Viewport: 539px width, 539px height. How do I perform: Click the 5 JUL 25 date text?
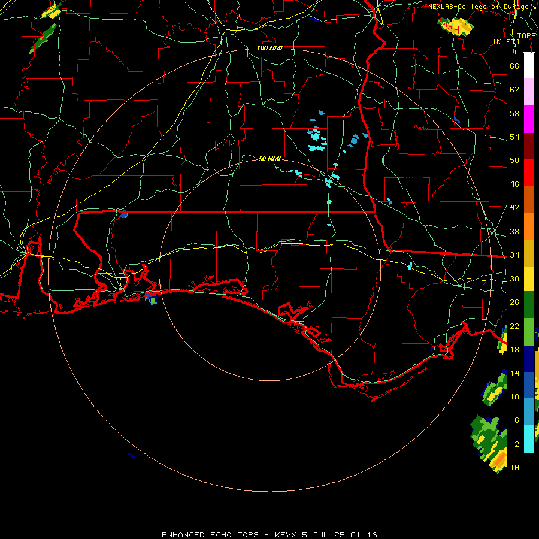[x=325, y=535]
